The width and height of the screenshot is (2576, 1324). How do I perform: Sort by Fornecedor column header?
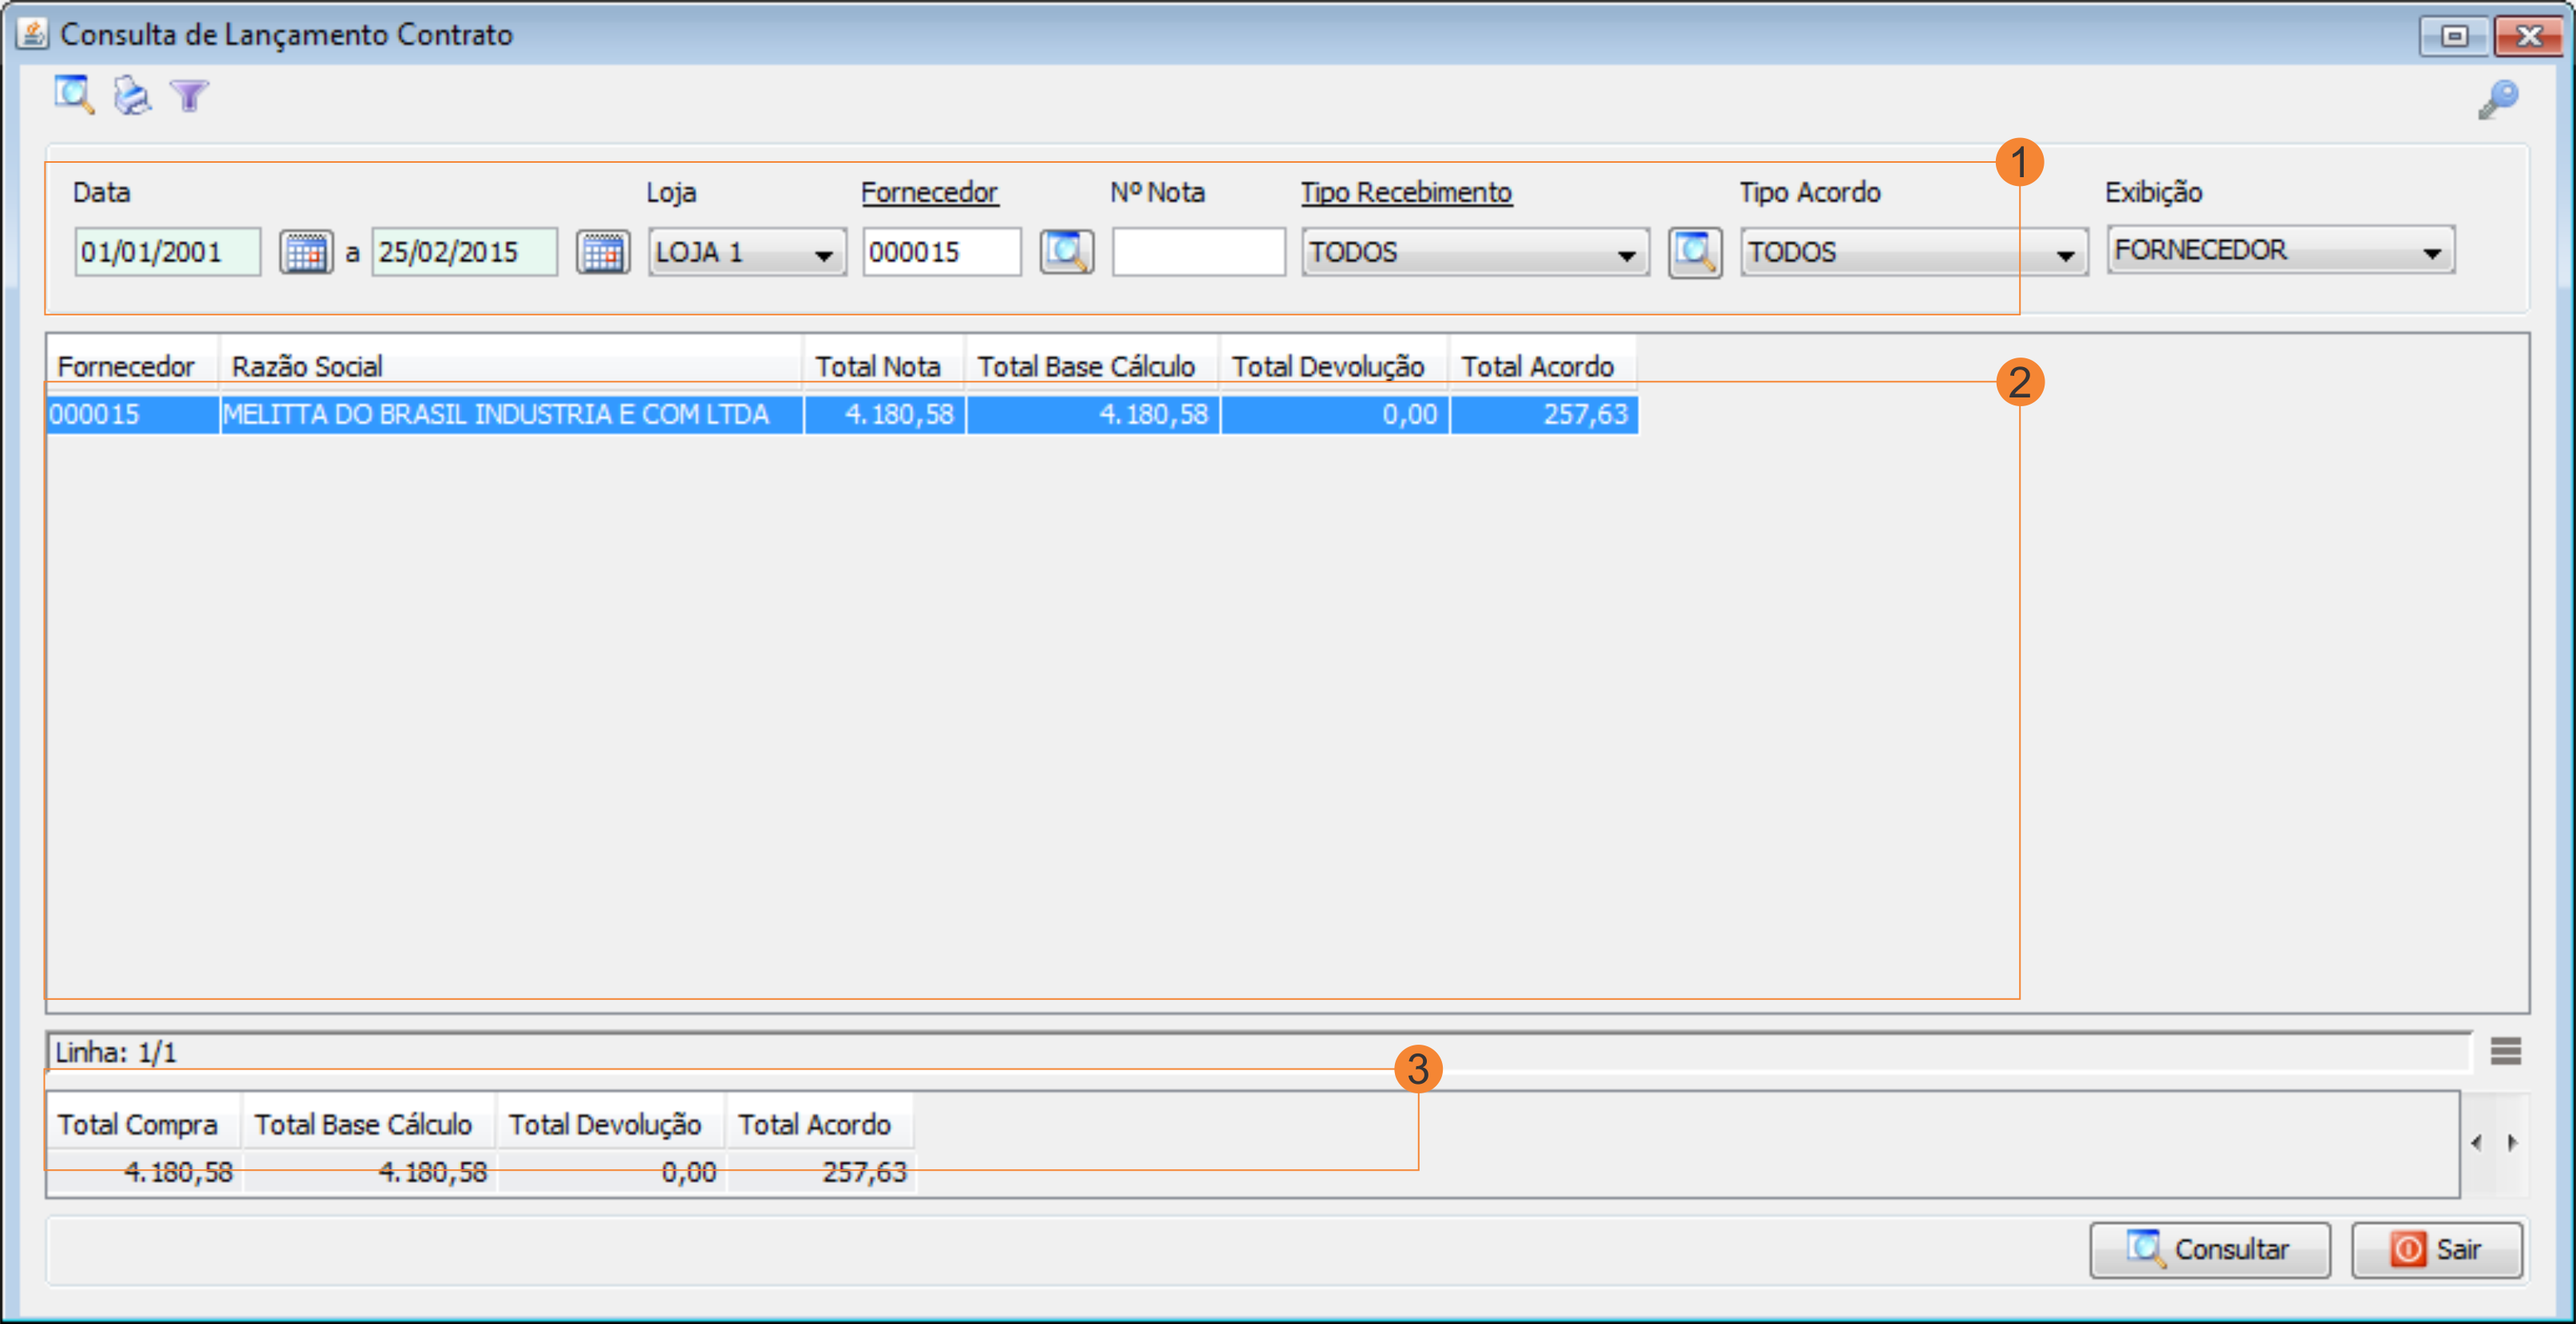click(x=133, y=366)
